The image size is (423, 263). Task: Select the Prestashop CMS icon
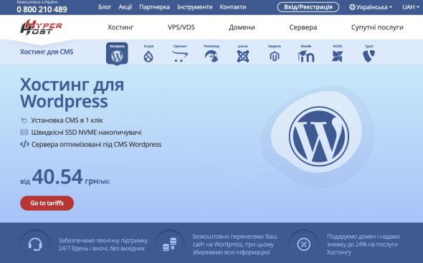point(211,54)
